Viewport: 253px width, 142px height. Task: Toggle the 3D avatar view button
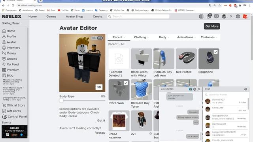coord(99,87)
